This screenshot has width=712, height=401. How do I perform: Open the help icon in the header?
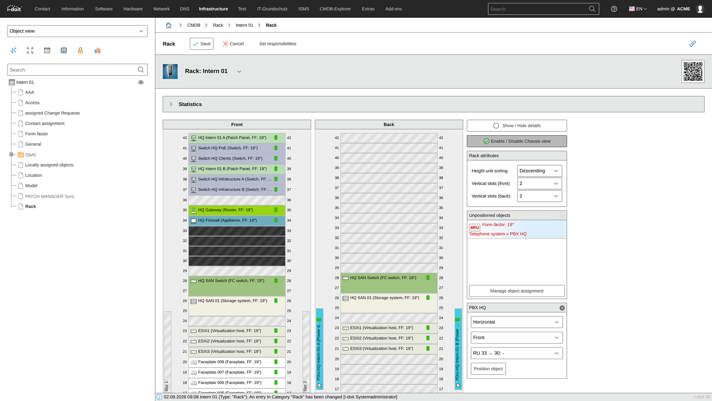[x=614, y=9]
